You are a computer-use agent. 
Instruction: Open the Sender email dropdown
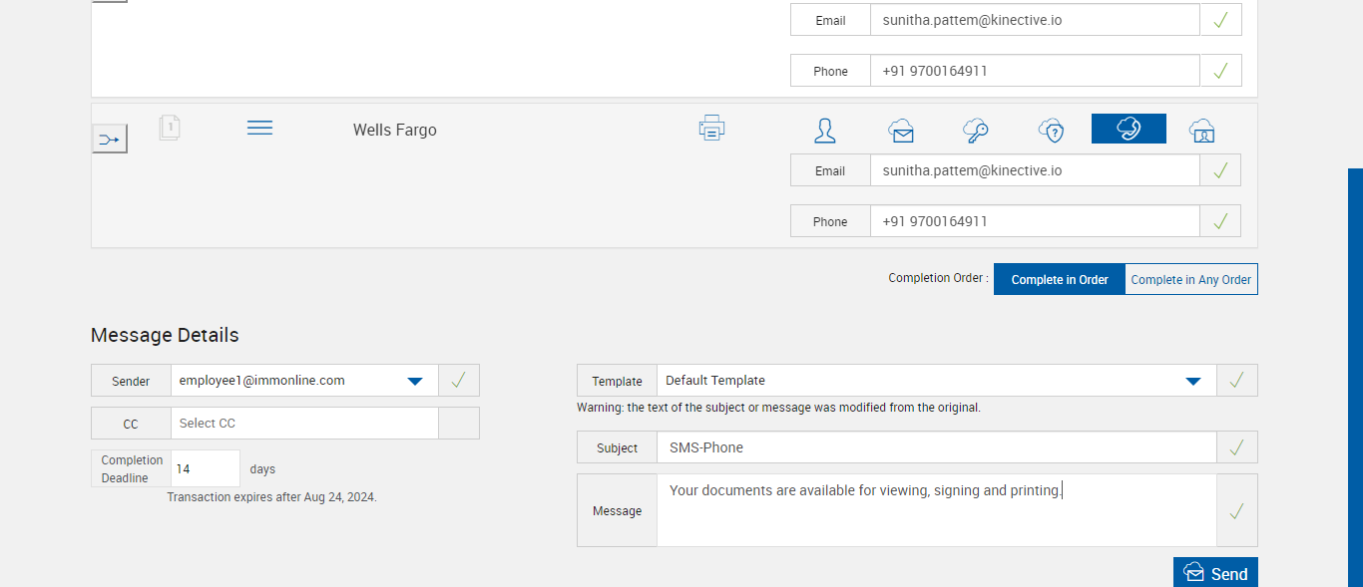click(415, 381)
